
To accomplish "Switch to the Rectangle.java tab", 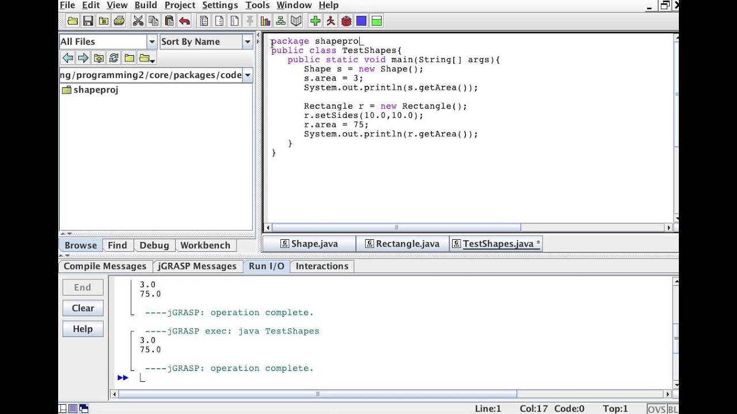I will click(402, 244).
